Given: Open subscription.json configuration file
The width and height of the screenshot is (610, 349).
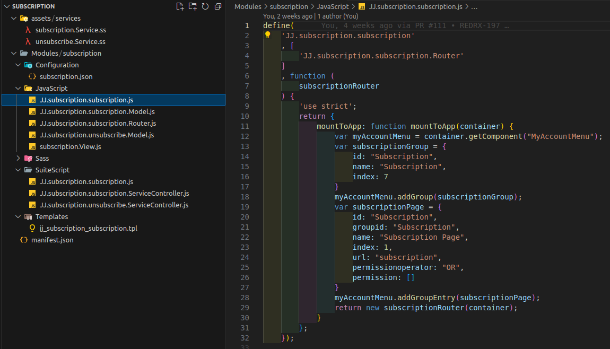Looking at the screenshot, I should pos(66,76).
